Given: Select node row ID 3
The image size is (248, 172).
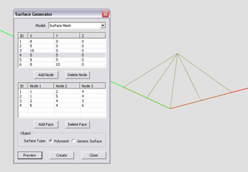Looking at the screenshot, I should coord(62,50).
